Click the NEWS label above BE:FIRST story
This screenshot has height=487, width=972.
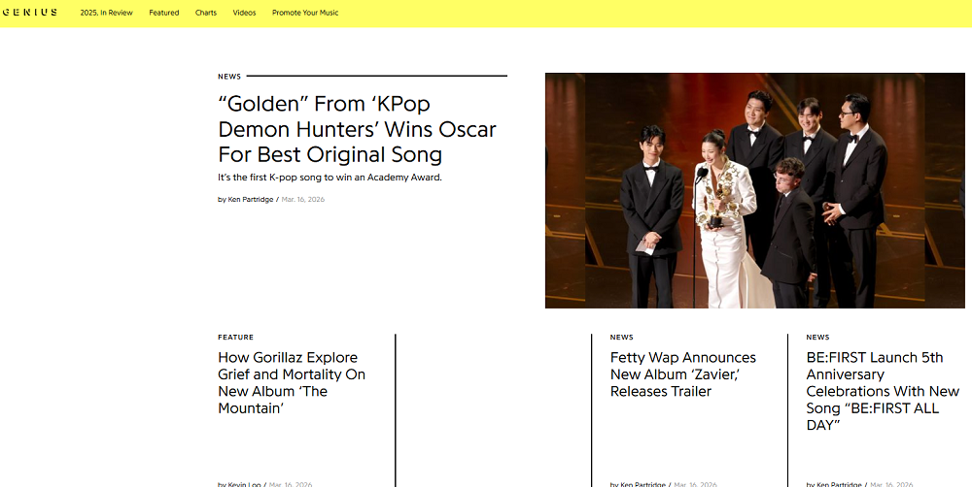pos(817,338)
